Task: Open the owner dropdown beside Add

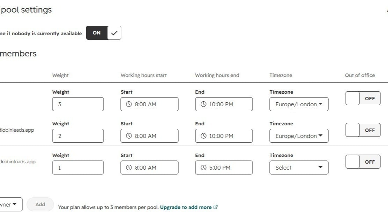Action: [10, 204]
